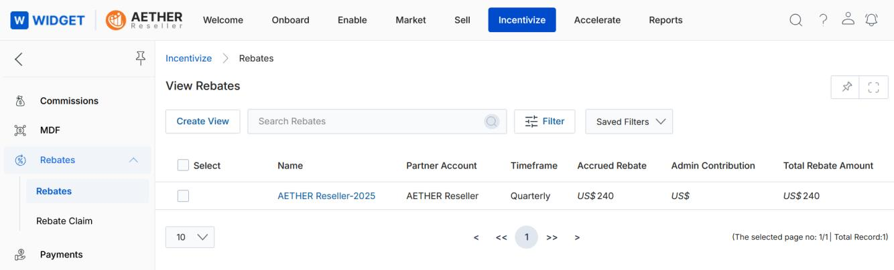
Task: Click the pin view icon near fullscreen
Action: click(846, 87)
